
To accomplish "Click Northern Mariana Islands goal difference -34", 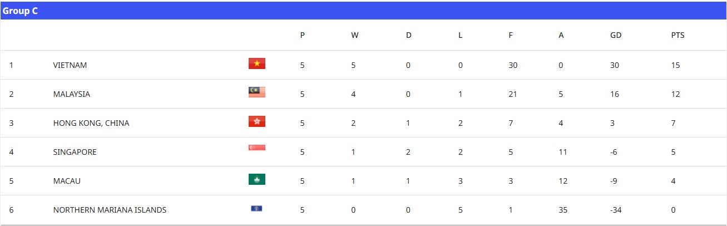I will pyautogui.click(x=616, y=210).
